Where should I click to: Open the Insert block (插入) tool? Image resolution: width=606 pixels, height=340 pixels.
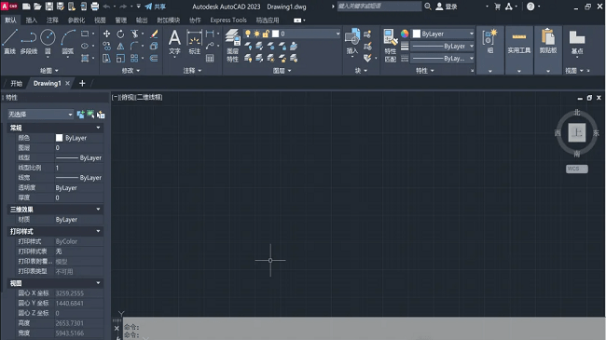click(x=352, y=42)
